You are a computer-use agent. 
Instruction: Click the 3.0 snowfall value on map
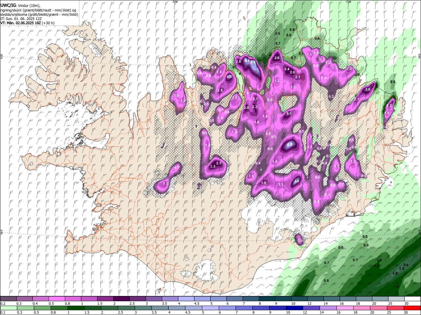(368, 89)
